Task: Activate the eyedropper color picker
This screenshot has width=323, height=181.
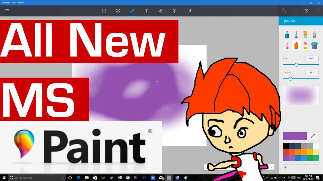Action: click(313, 136)
